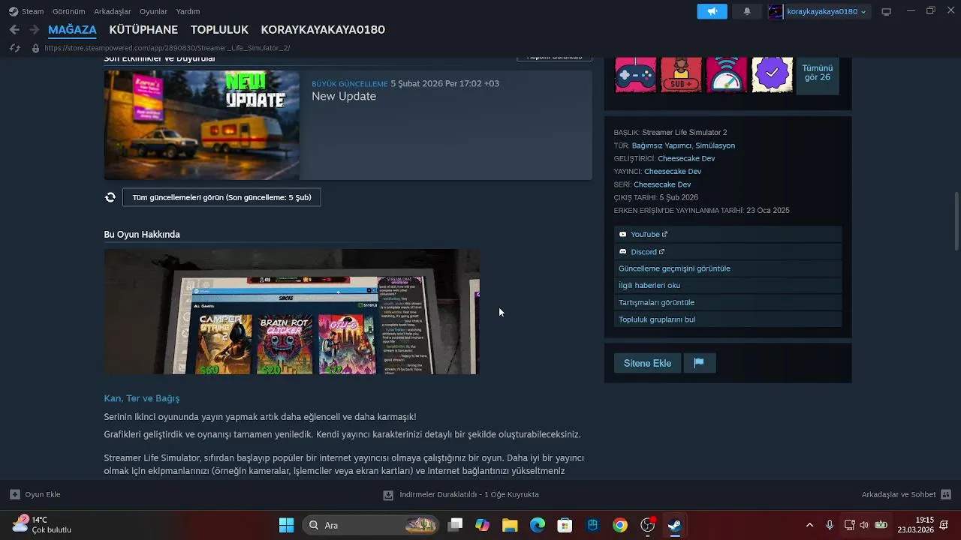Open Cheesecake Dev developer link (GELİŞTİRİCİ)
Viewport: 961px width, 540px height.
tap(686, 158)
